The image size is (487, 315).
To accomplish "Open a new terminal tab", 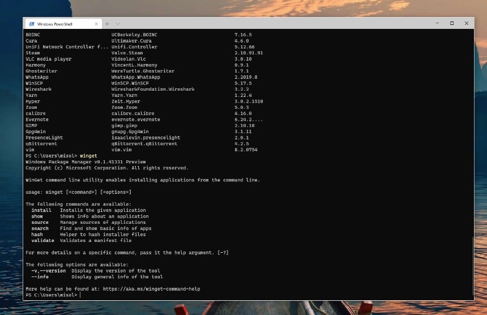I will 107,24.
